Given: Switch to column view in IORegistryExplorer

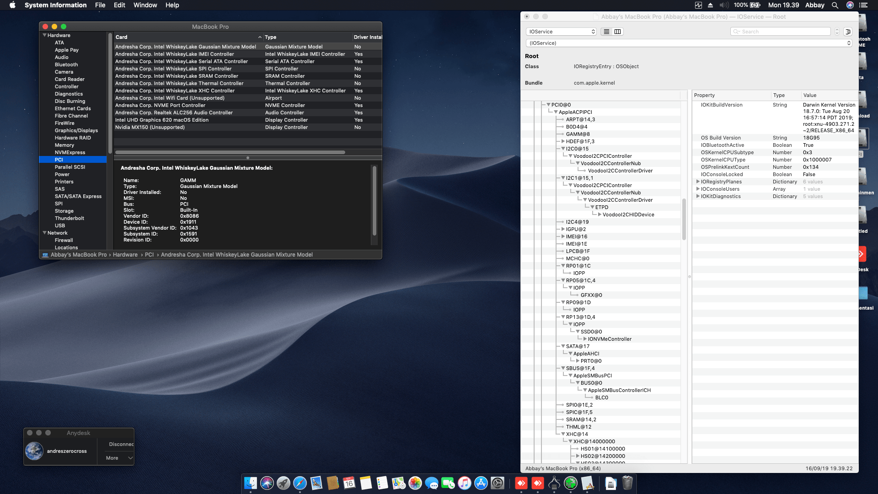Looking at the screenshot, I should (617, 32).
